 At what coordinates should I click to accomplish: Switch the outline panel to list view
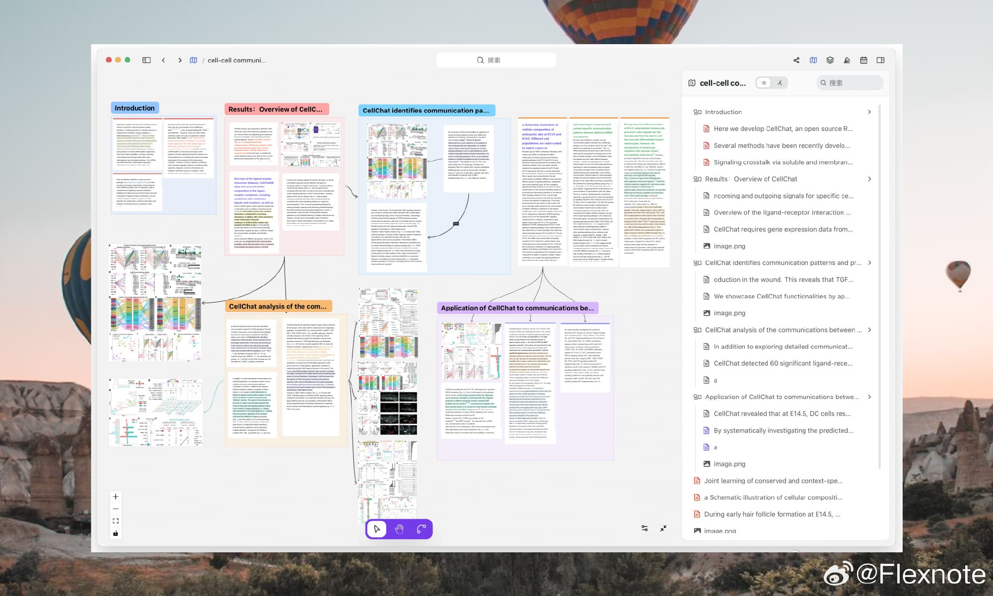tap(764, 83)
